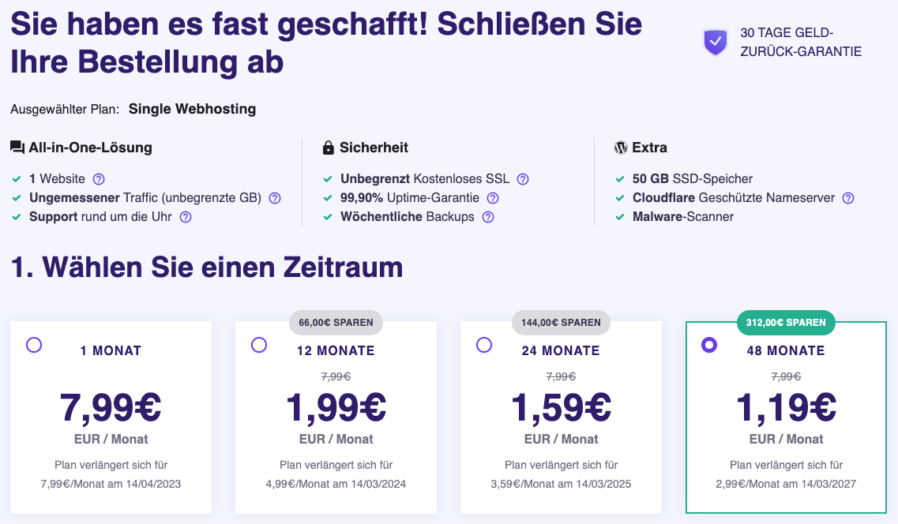The height and width of the screenshot is (524, 898).
Task: Click the "Single Webhosting" plan name
Action: [x=191, y=109]
